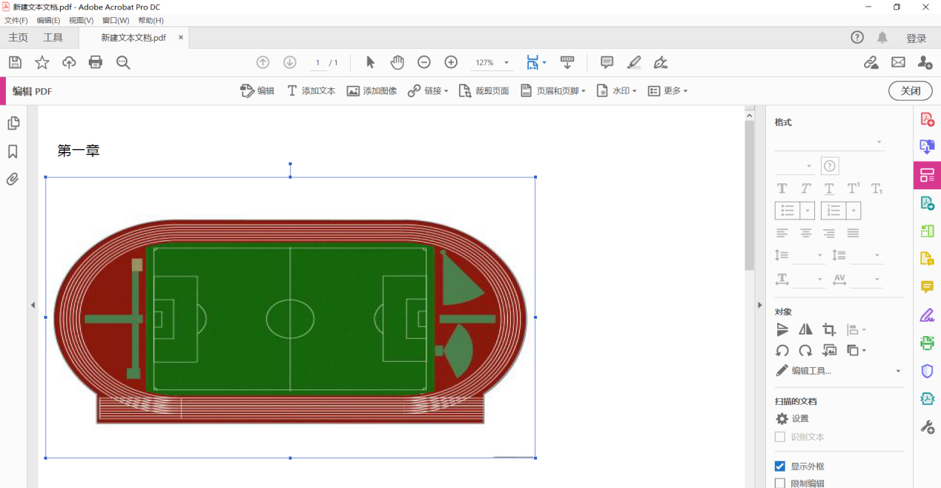Toggle subscript text formatting
This screenshot has width=941, height=488.
[876, 189]
